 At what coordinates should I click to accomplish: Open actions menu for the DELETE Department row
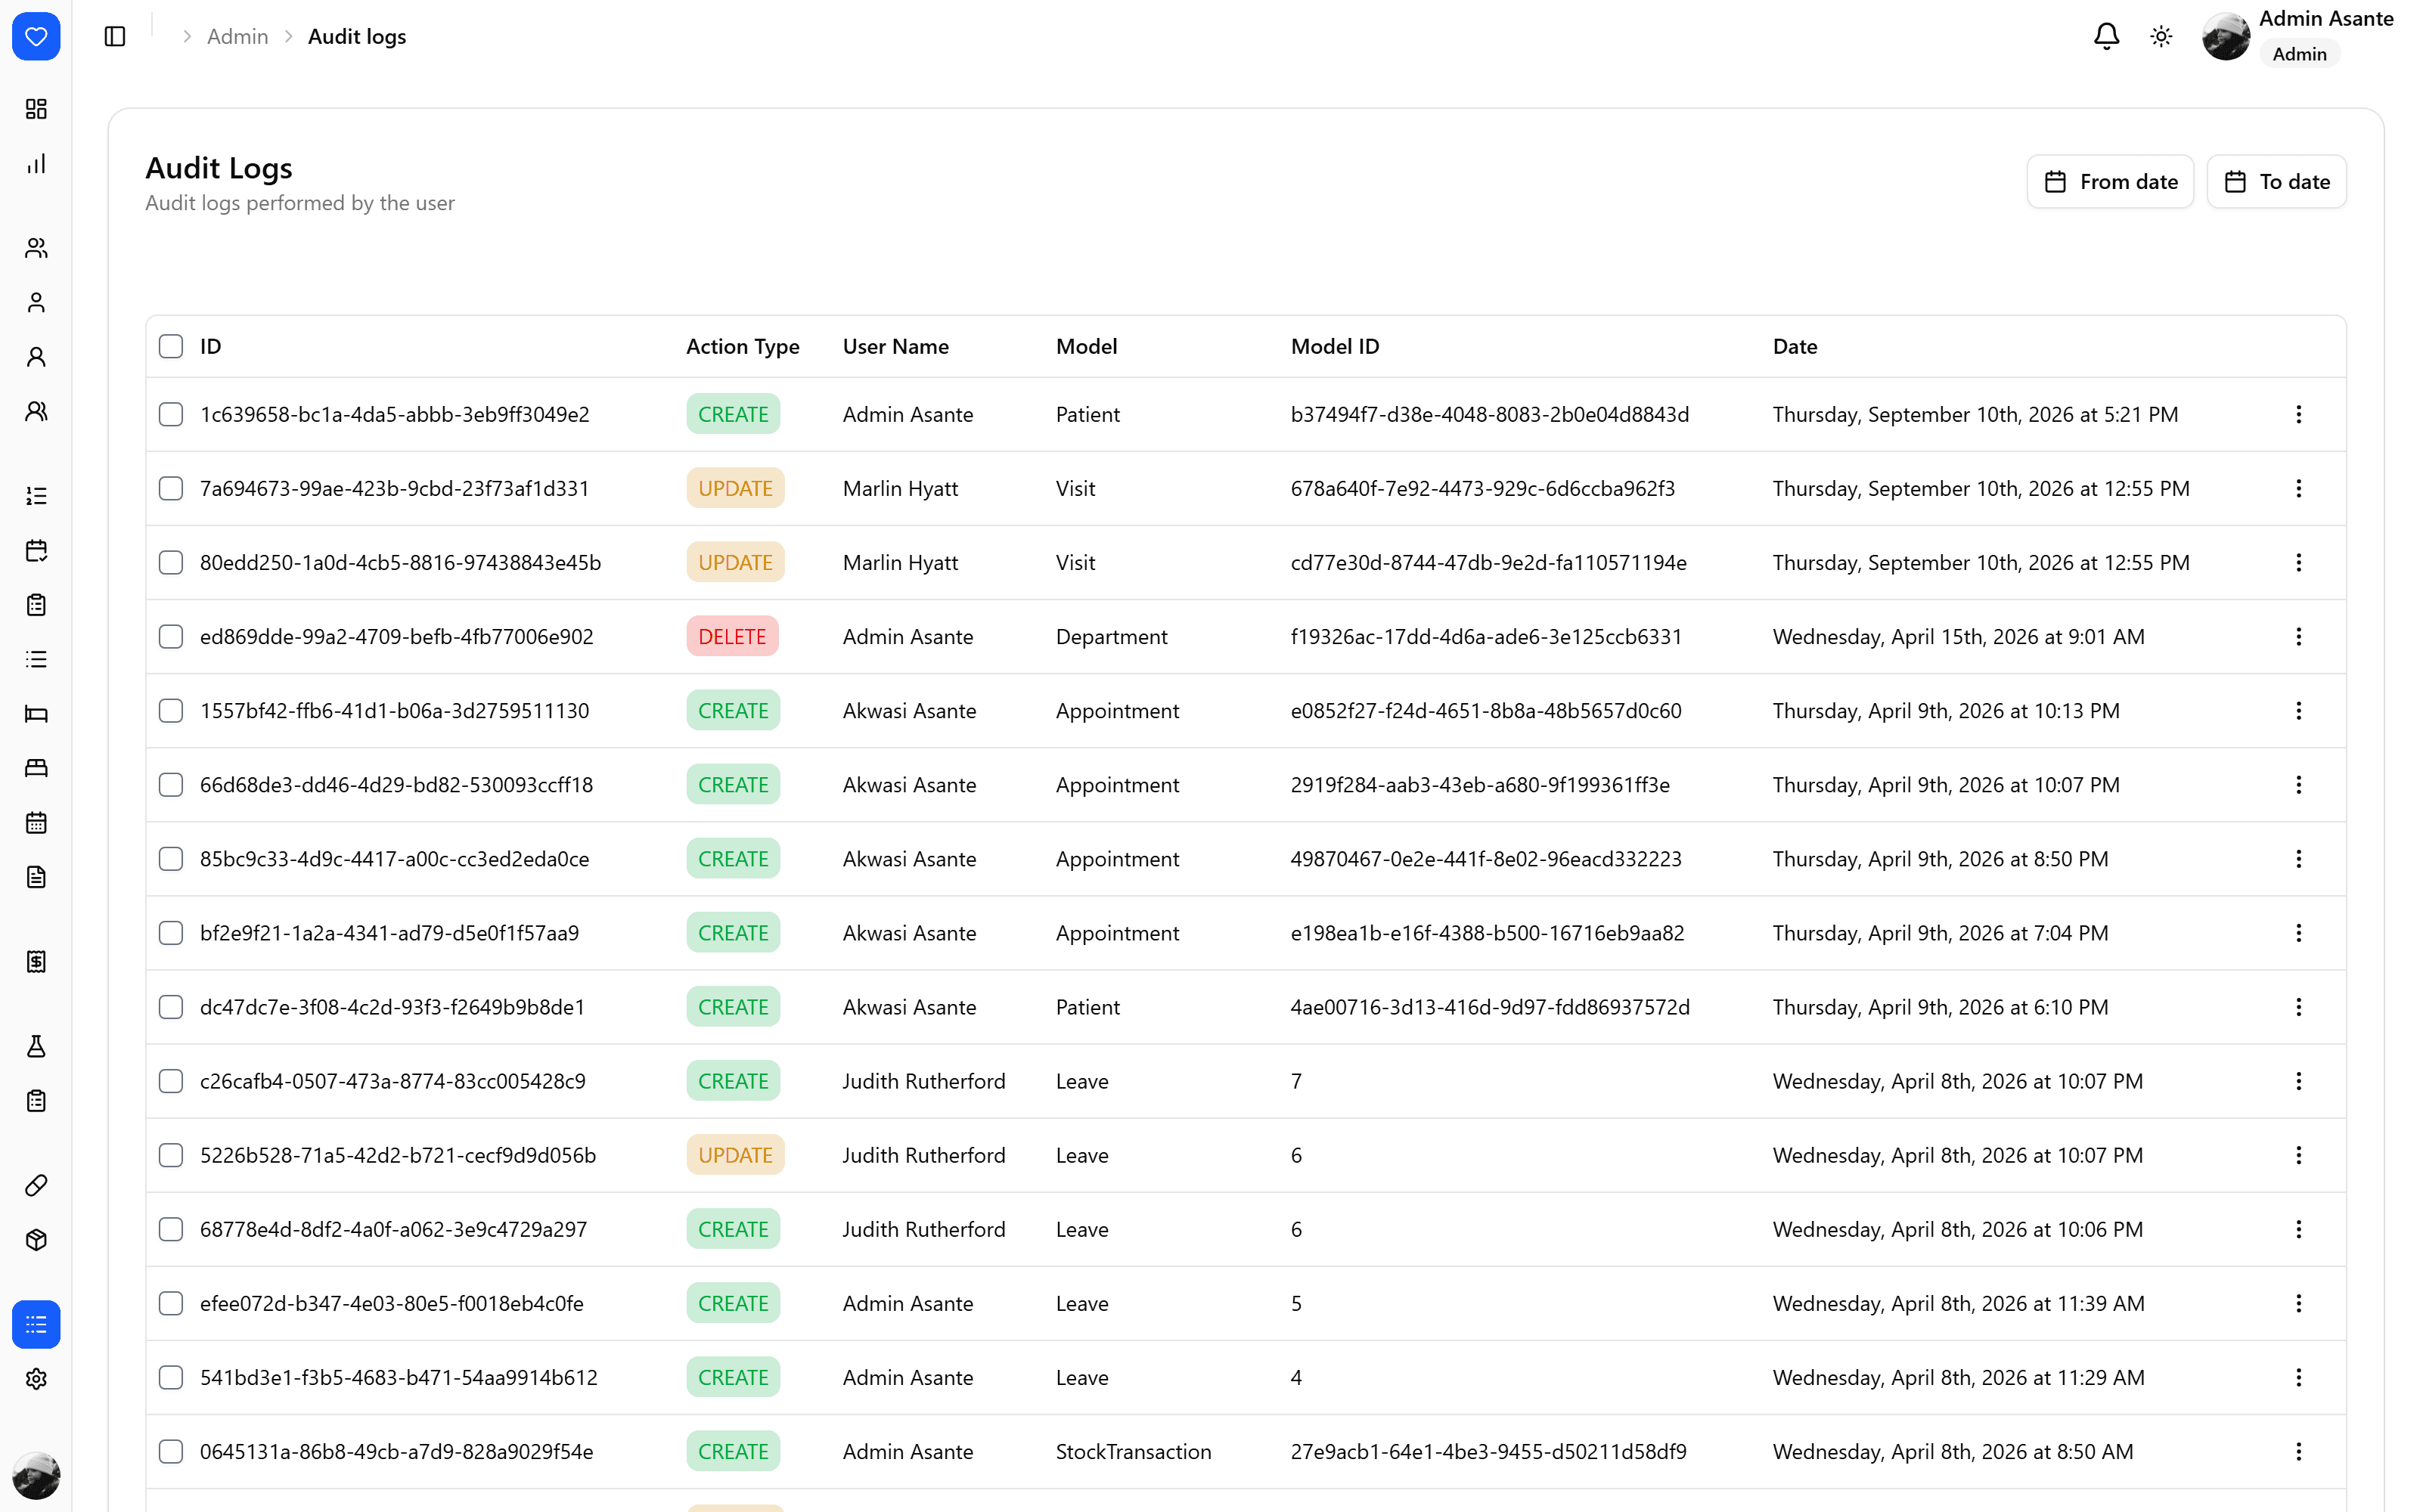[2298, 637]
